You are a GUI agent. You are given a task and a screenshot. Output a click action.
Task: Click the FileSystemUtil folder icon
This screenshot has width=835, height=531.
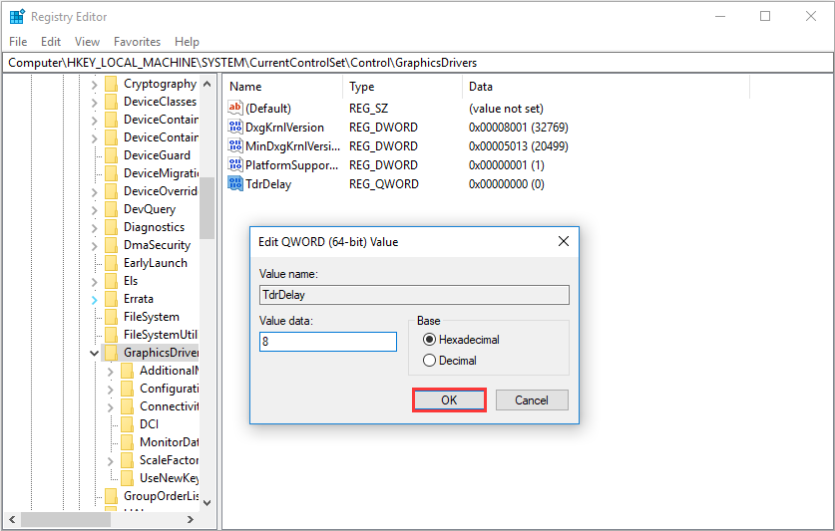[112, 335]
